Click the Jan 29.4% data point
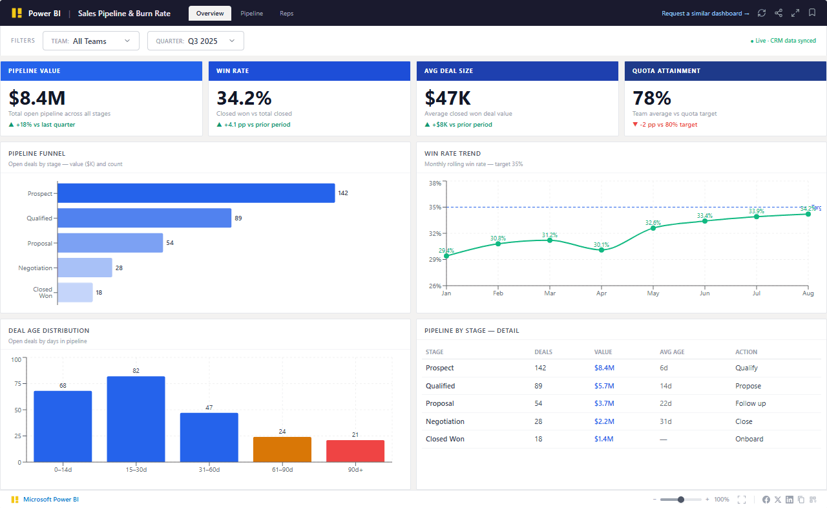Viewport: 827px width, 508px height. pyautogui.click(x=446, y=256)
